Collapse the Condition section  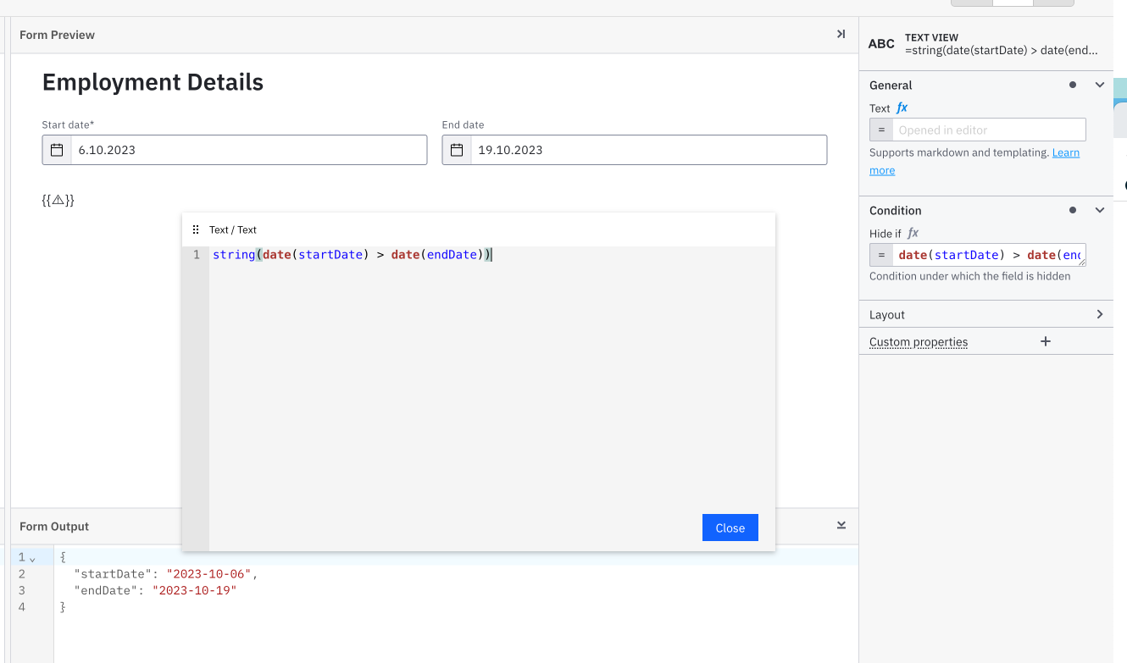coord(1099,210)
